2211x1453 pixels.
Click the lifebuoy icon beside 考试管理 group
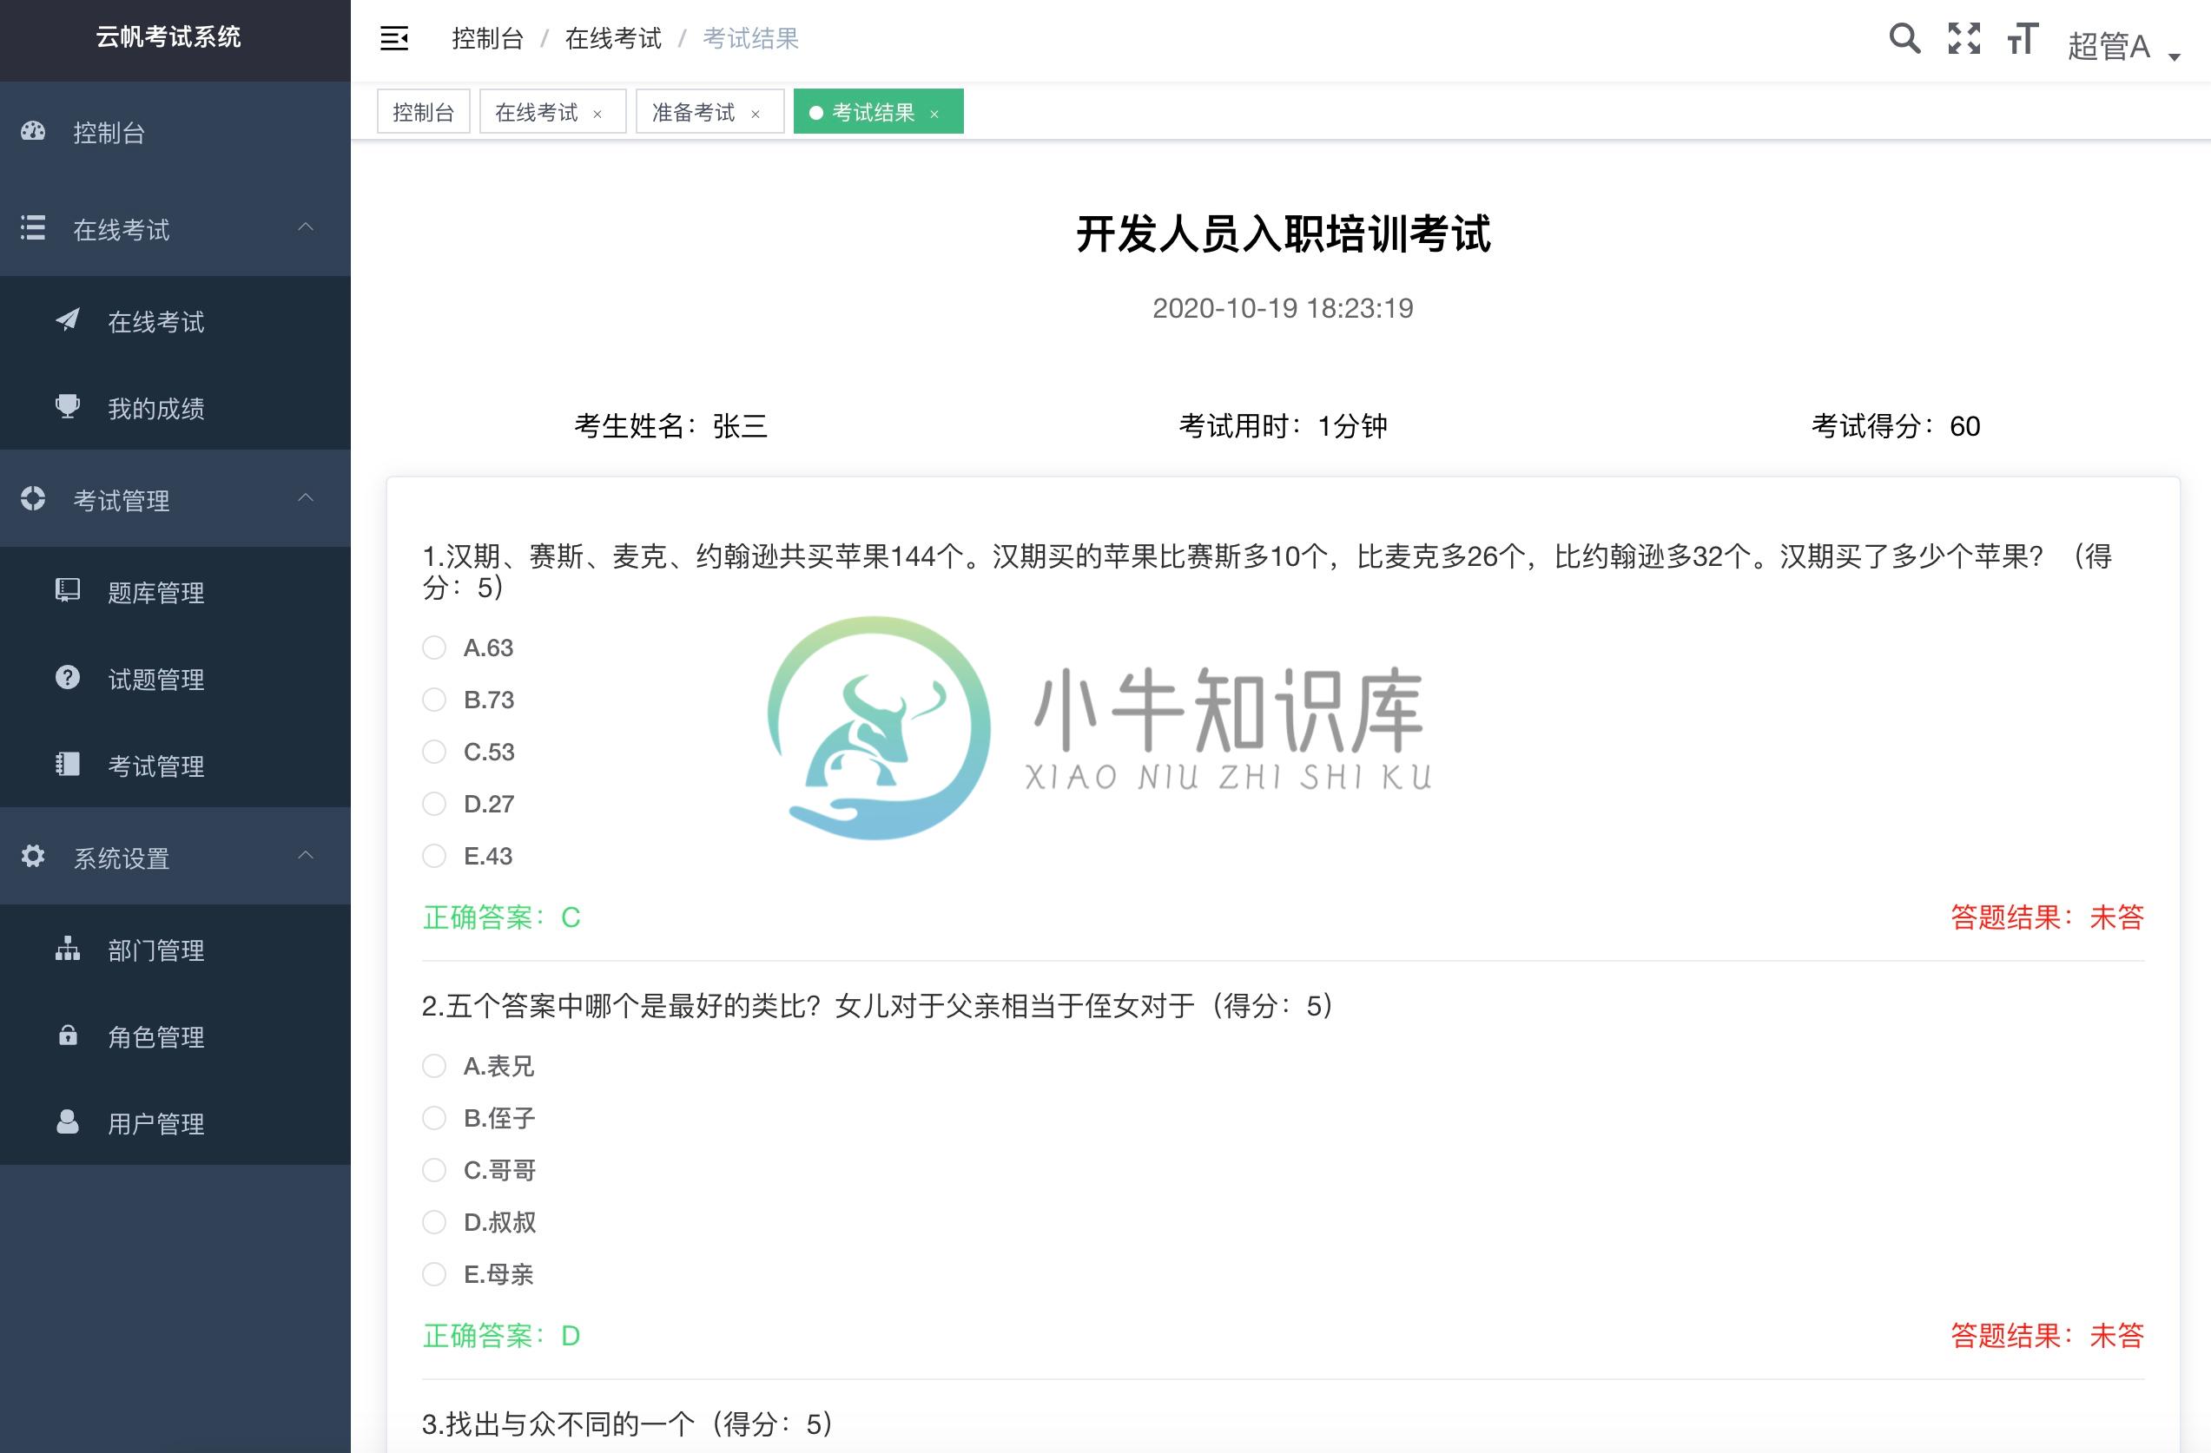click(x=34, y=498)
